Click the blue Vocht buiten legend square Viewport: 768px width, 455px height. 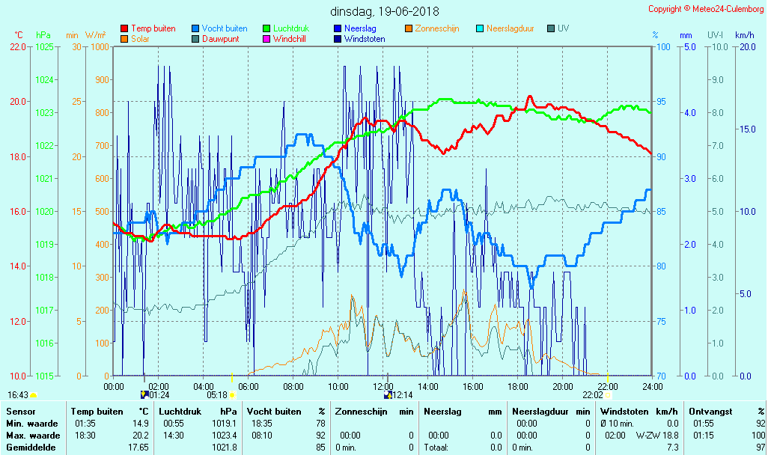tap(195, 28)
